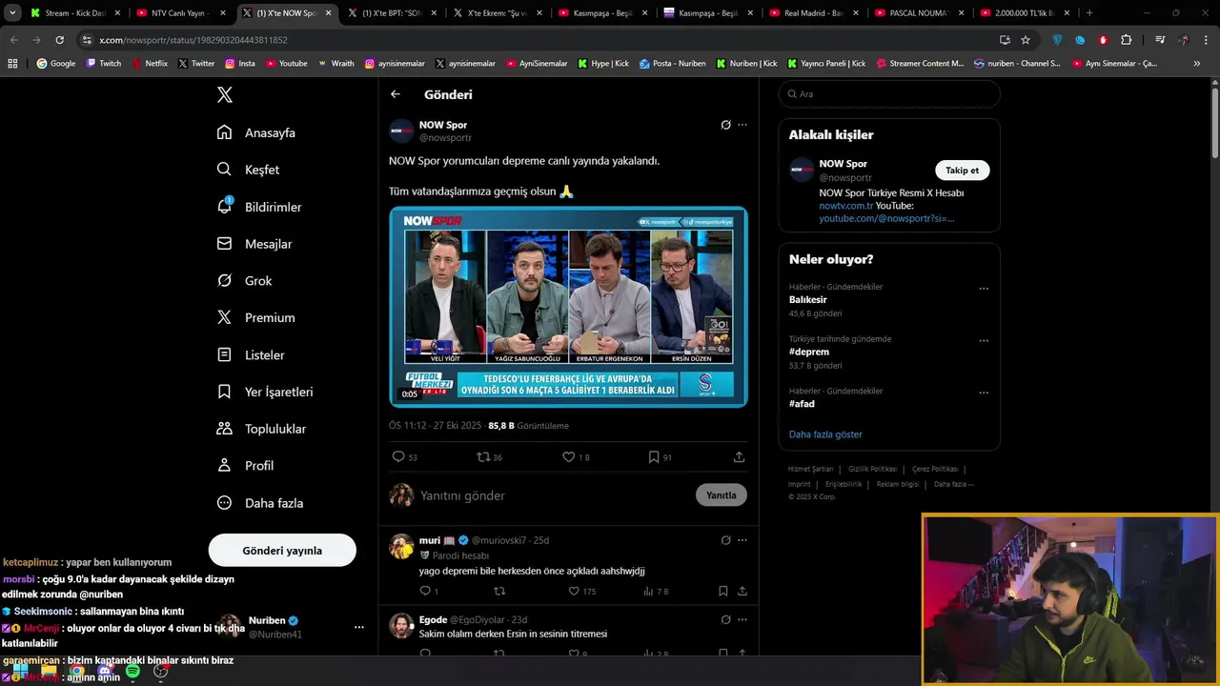Open Twitch bookmark
The height and width of the screenshot is (686, 1220).
coord(104,64)
